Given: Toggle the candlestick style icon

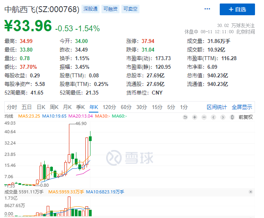Looking at the screenshot, I should point(232,117).
